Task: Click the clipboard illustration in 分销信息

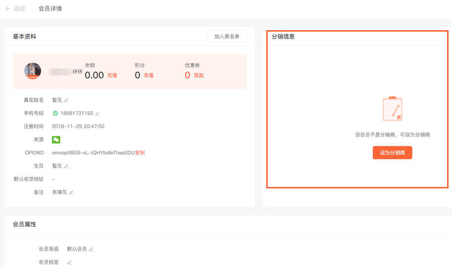Action: pyautogui.click(x=392, y=109)
